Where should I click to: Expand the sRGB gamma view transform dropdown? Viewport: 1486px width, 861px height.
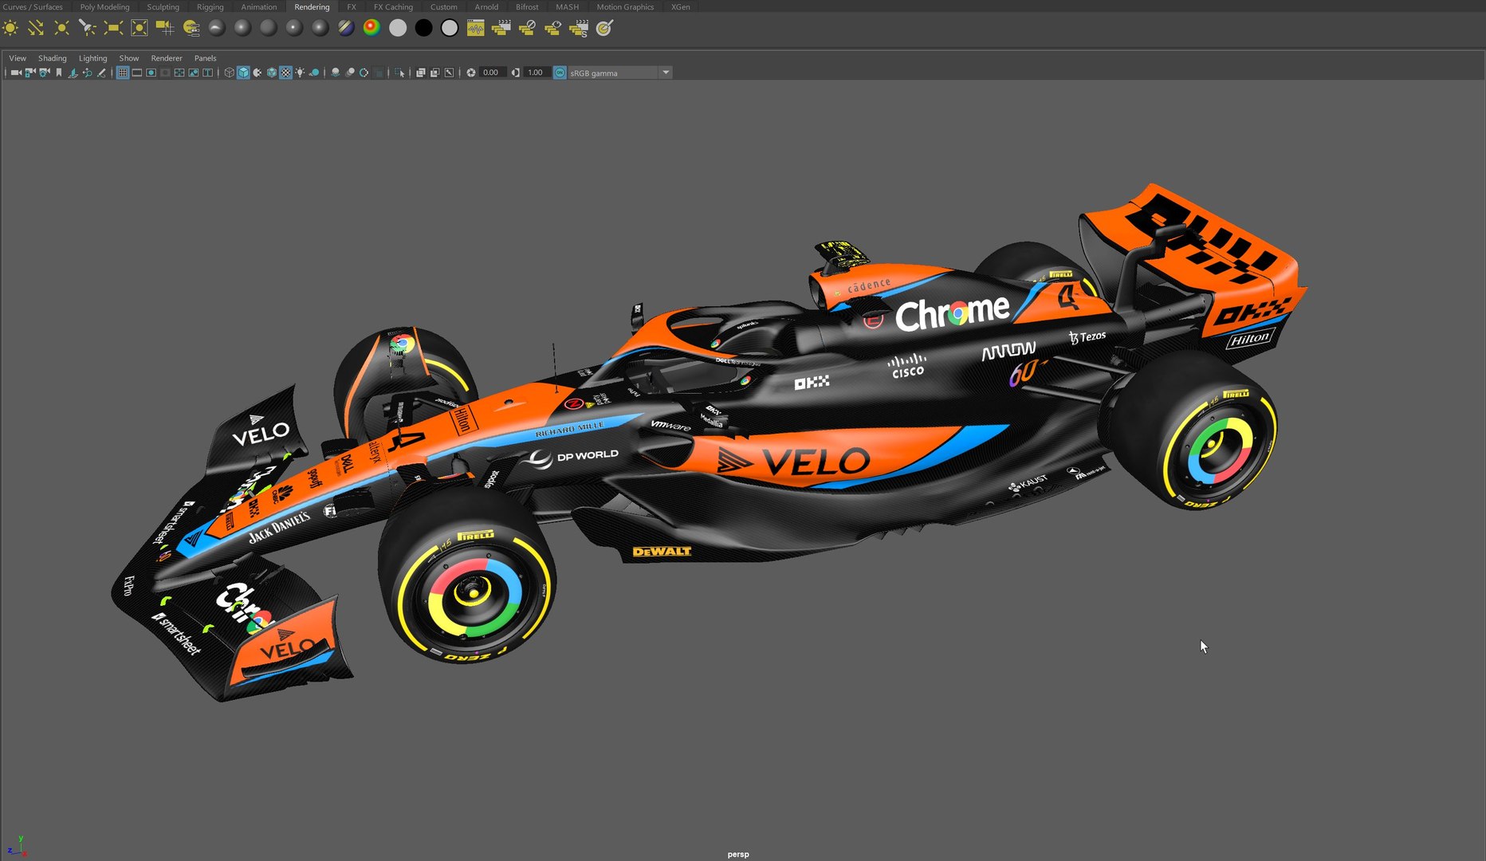tap(666, 73)
